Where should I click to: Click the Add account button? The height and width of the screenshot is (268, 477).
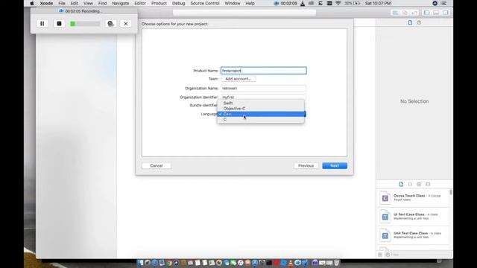(x=238, y=79)
